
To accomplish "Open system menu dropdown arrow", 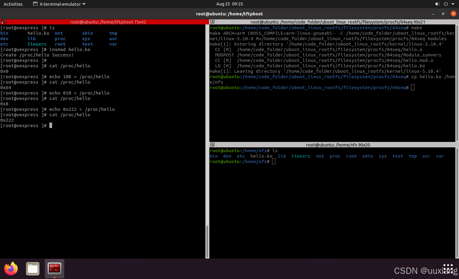I will click(x=453, y=4).
